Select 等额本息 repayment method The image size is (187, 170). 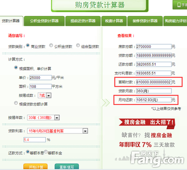tap(28, 152)
